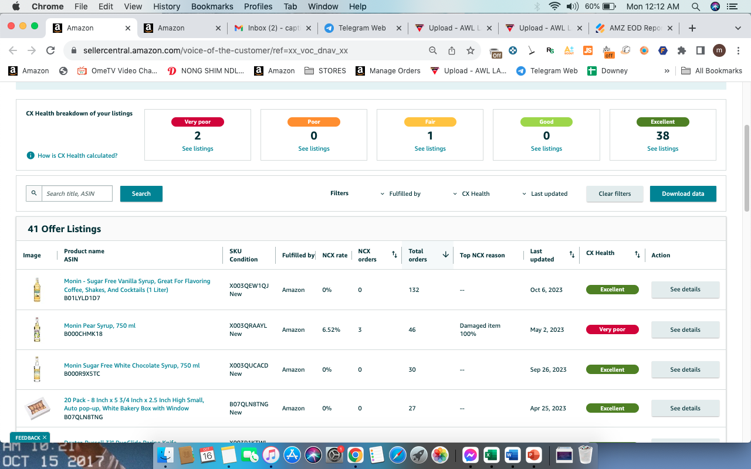Click the magnifier icon in the listings search box
751x469 pixels.
pos(34,193)
